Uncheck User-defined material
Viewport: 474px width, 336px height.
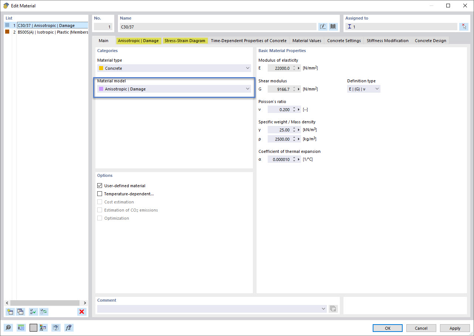click(100, 185)
